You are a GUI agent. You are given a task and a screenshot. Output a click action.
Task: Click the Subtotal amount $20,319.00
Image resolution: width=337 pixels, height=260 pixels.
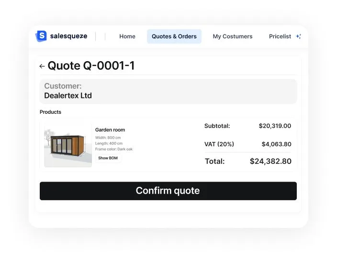coord(275,126)
